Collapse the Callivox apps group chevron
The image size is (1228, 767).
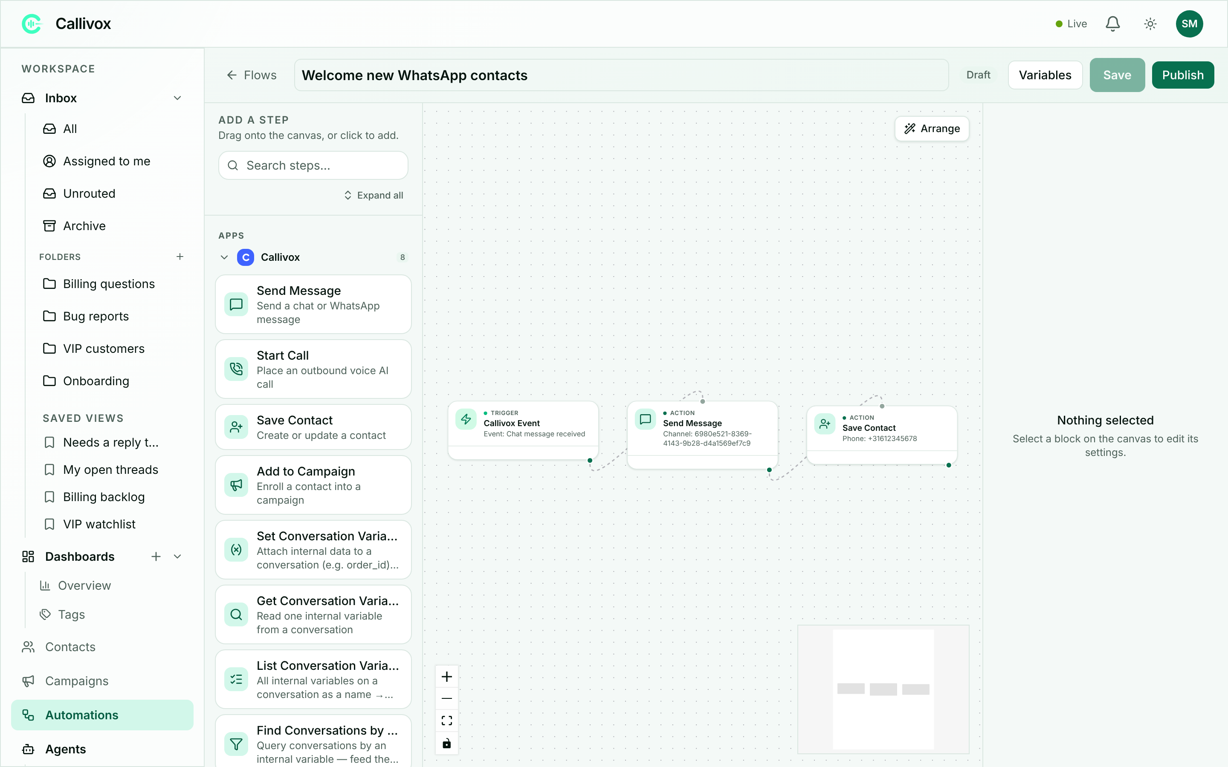pyautogui.click(x=224, y=257)
